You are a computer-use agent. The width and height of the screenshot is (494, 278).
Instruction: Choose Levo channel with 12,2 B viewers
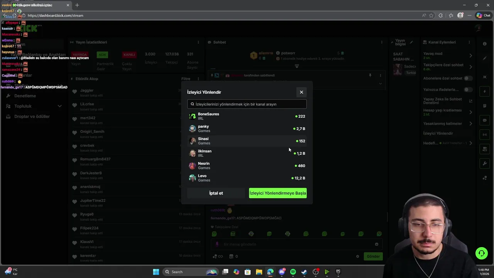point(247,178)
